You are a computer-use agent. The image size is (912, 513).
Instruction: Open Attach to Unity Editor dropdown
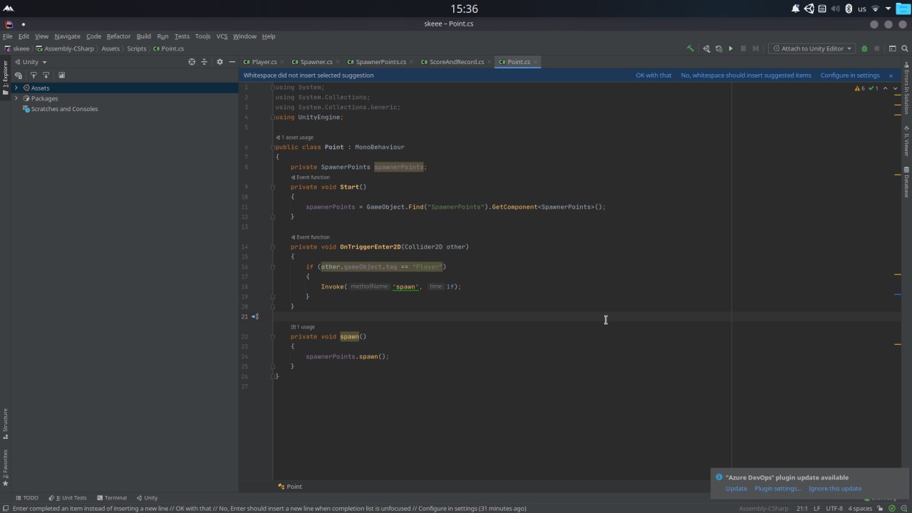(812, 48)
